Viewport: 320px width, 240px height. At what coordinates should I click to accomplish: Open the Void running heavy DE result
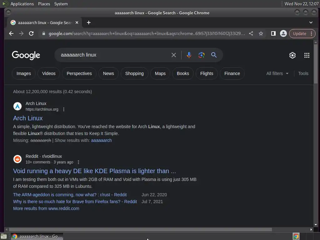click(94, 171)
